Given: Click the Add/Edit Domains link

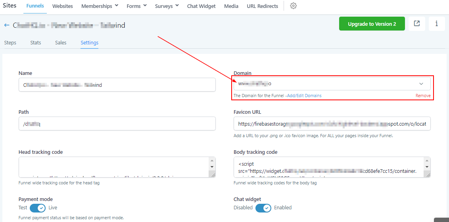Looking at the screenshot, I should 304,96.
